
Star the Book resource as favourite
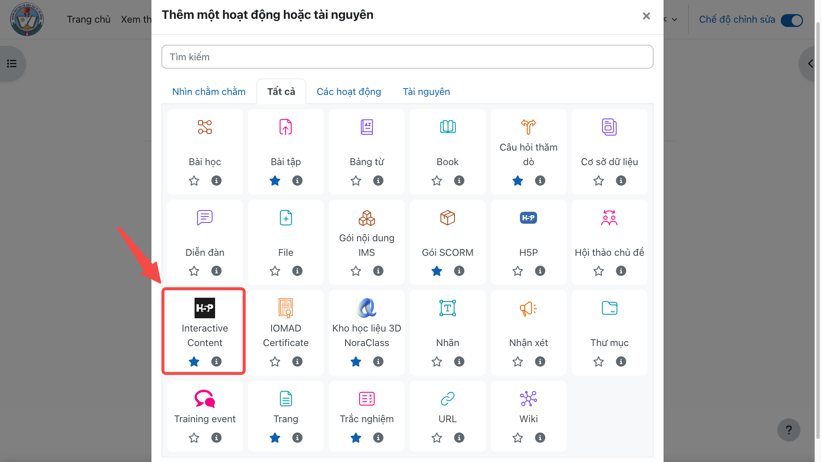coord(437,181)
